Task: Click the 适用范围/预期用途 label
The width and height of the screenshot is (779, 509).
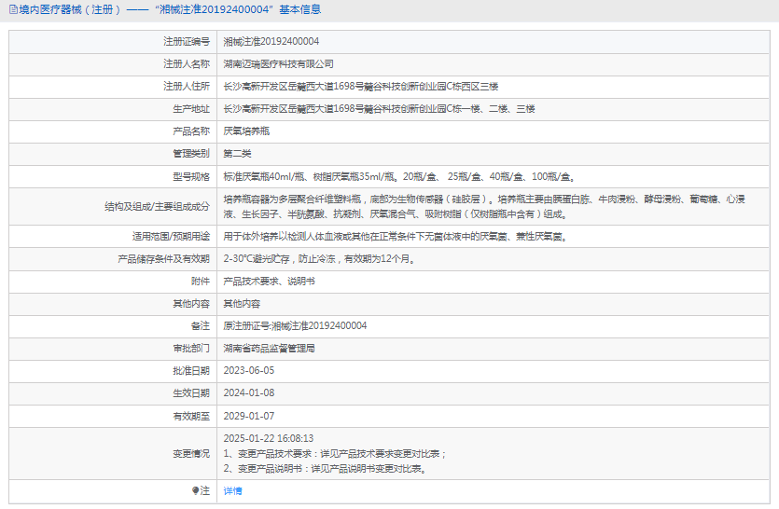Action: pyautogui.click(x=171, y=237)
